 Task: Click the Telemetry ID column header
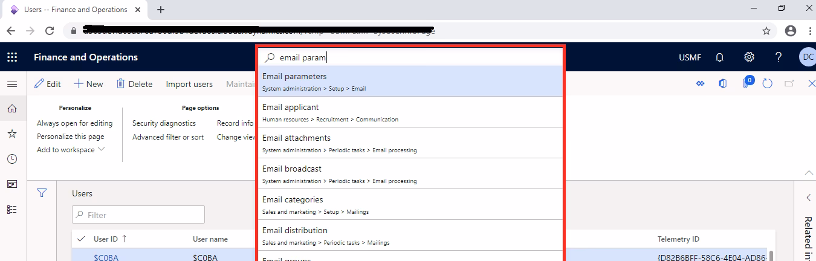(x=678, y=239)
